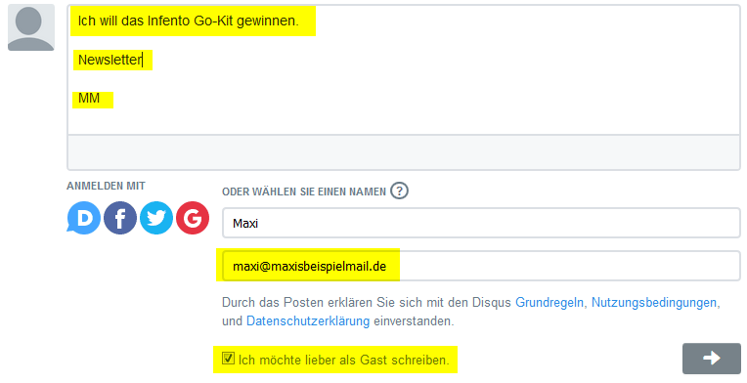Open the Nutzungsbedingungen link
The width and height of the screenshot is (747, 383).
point(653,303)
